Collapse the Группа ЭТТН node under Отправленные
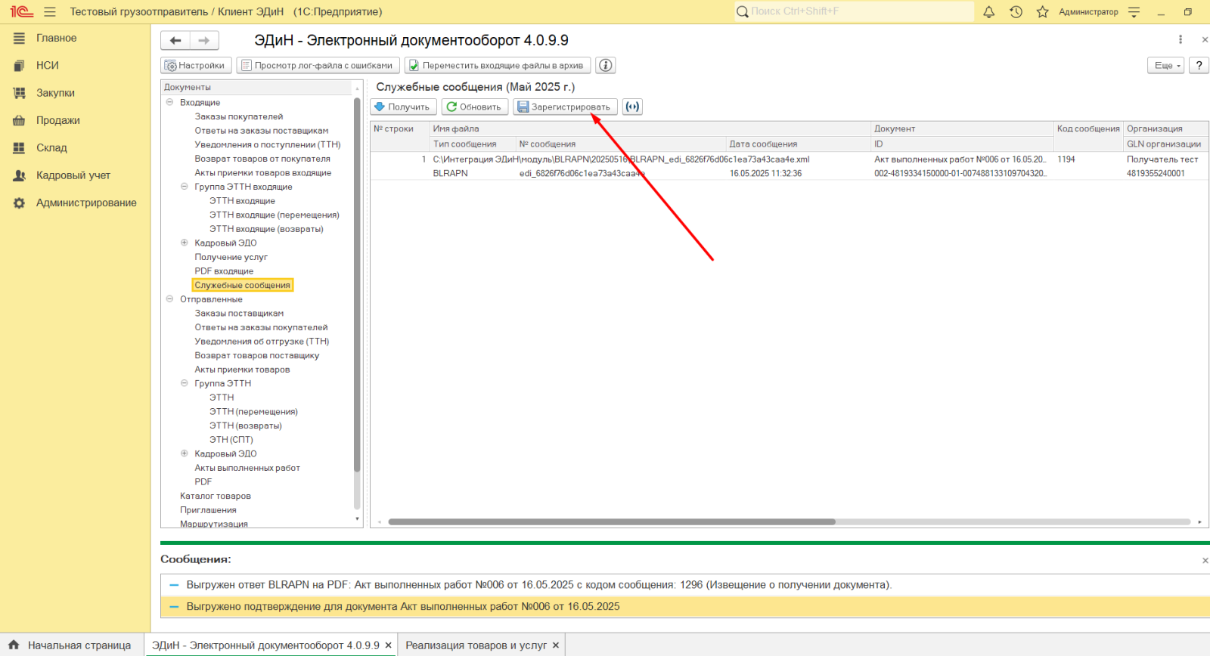 pyautogui.click(x=184, y=383)
